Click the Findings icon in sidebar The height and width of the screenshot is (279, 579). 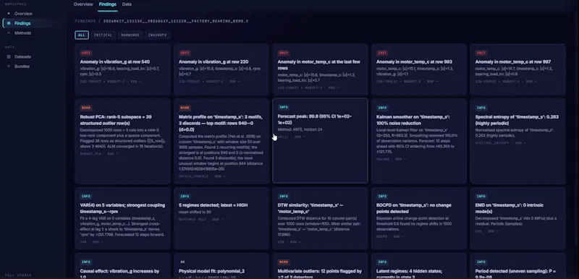[x=9, y=23]
